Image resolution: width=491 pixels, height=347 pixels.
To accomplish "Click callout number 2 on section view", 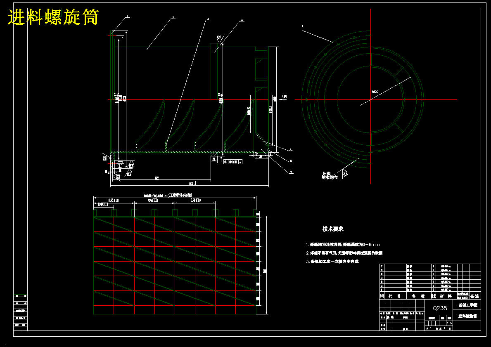I will click(x=173, y=18).
